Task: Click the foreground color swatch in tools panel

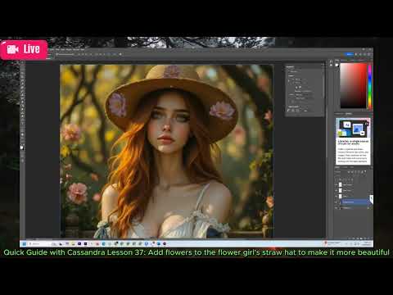Action: 21,147
